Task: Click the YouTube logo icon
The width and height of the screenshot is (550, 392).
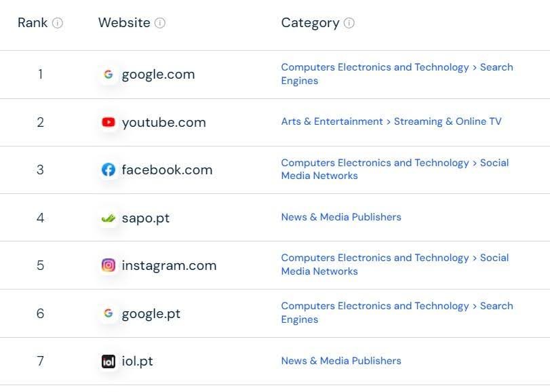Action: [x=109, y=122]
